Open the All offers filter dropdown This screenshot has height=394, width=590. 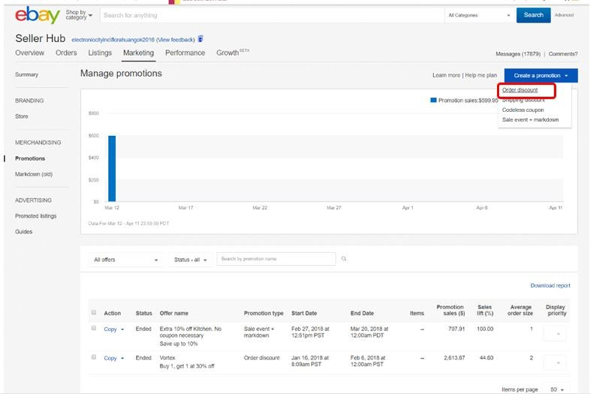[x=125, y=260]
